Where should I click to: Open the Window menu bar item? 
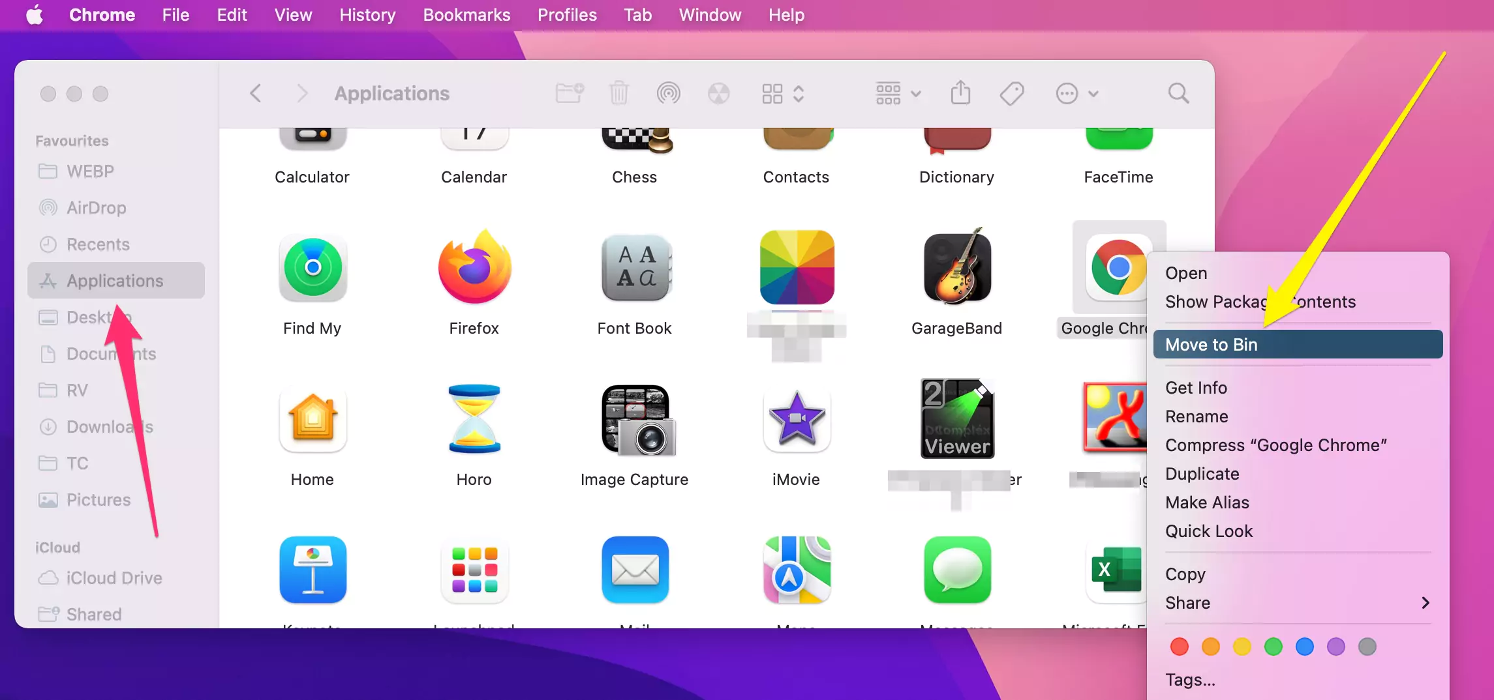(x=710, y=14)
